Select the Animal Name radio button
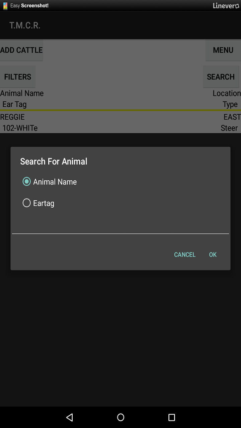Image resolution: width=241 pixels, height=428 pixels. click(x=26, y=182)
